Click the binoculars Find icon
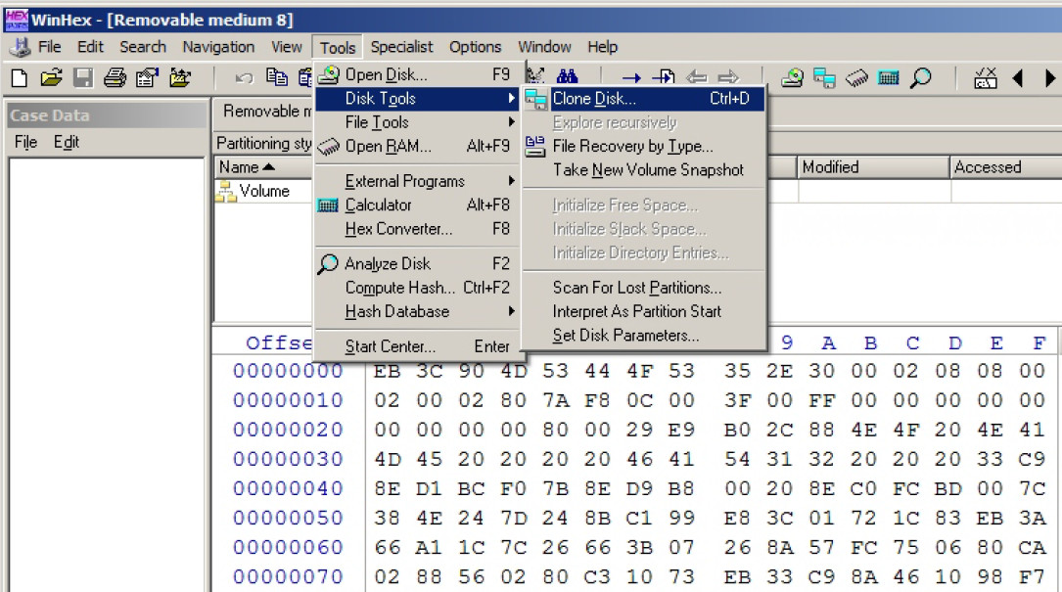Screen dimensions: 1062x592 567,76
